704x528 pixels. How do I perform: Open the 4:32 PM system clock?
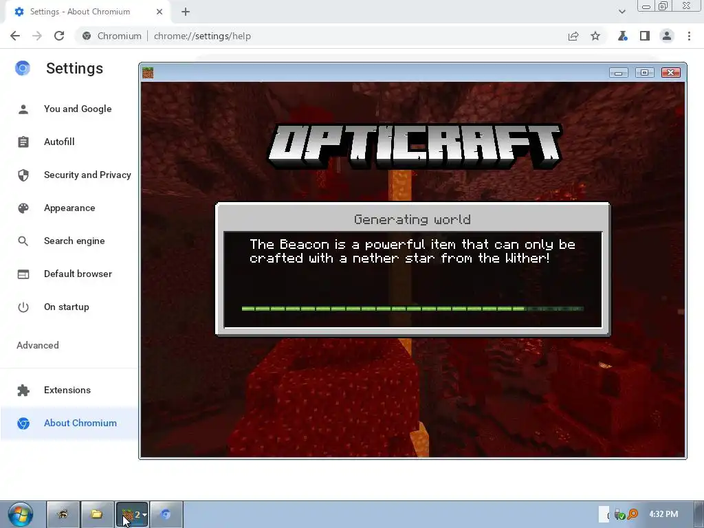pos(663,514)
